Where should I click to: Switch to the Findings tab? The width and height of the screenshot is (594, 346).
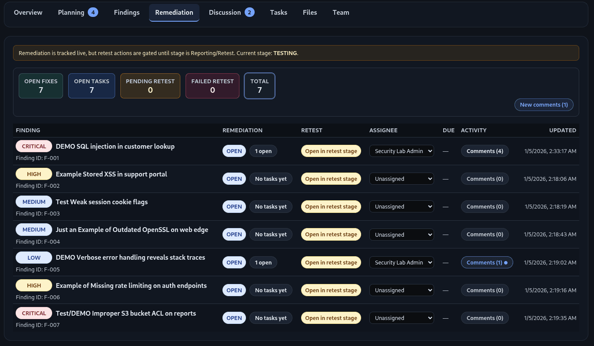pos(126,13)
